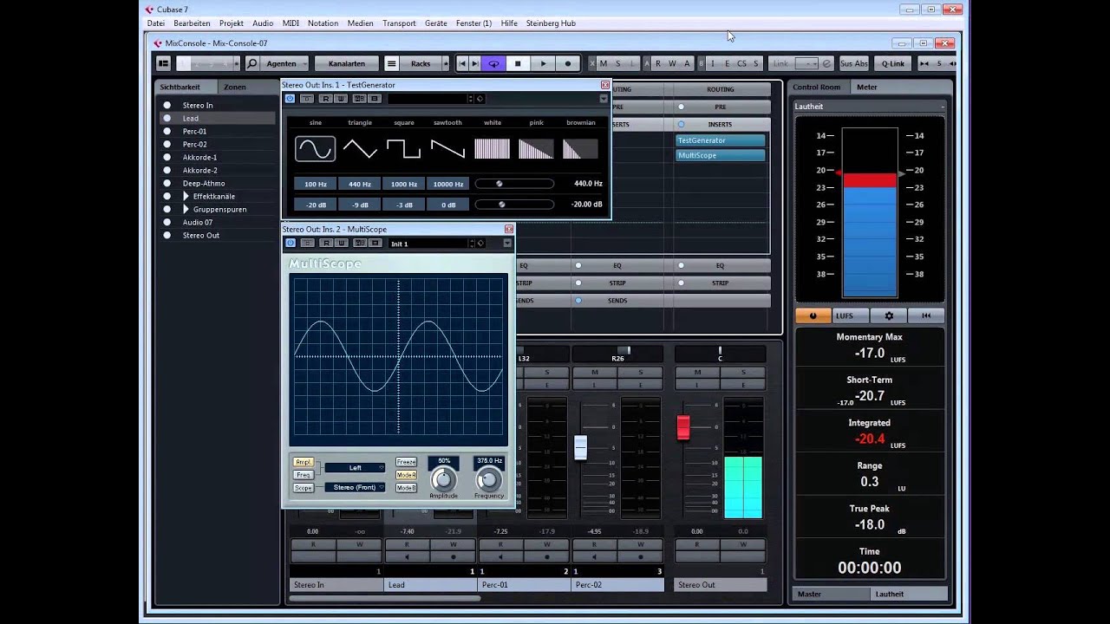
Task: Click the Freeze button in MultiScope
Action: (x=407, y=462)
